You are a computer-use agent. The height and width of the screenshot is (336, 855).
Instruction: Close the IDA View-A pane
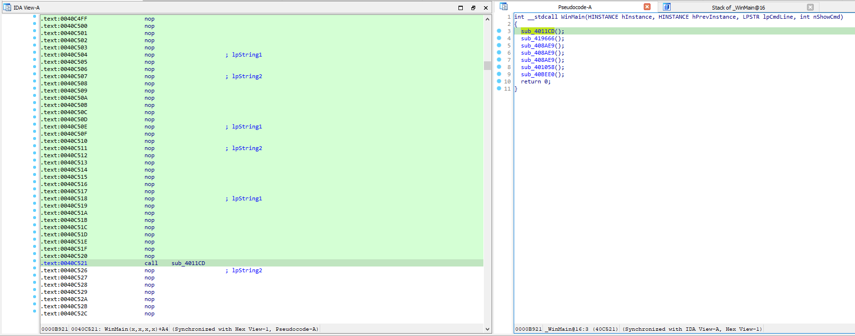point(485,8)
